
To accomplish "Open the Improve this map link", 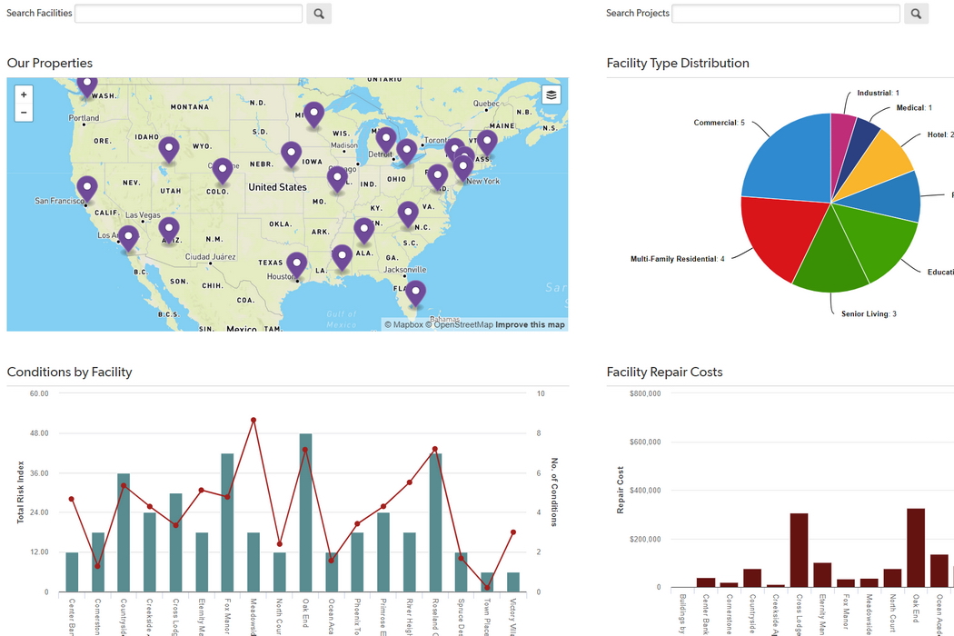I will [x=531, y=323].
